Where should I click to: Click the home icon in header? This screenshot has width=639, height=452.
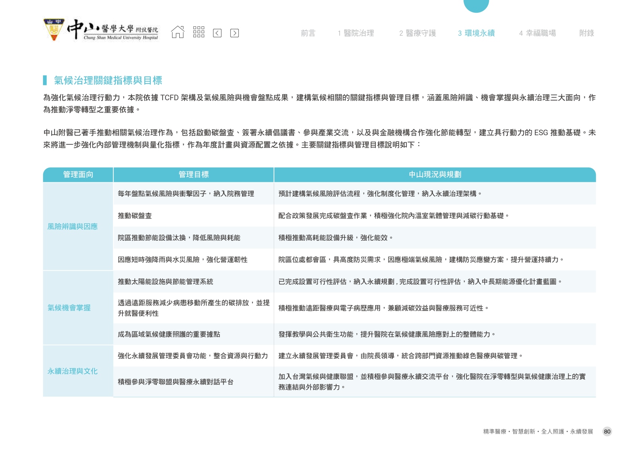tap(178, 32)
